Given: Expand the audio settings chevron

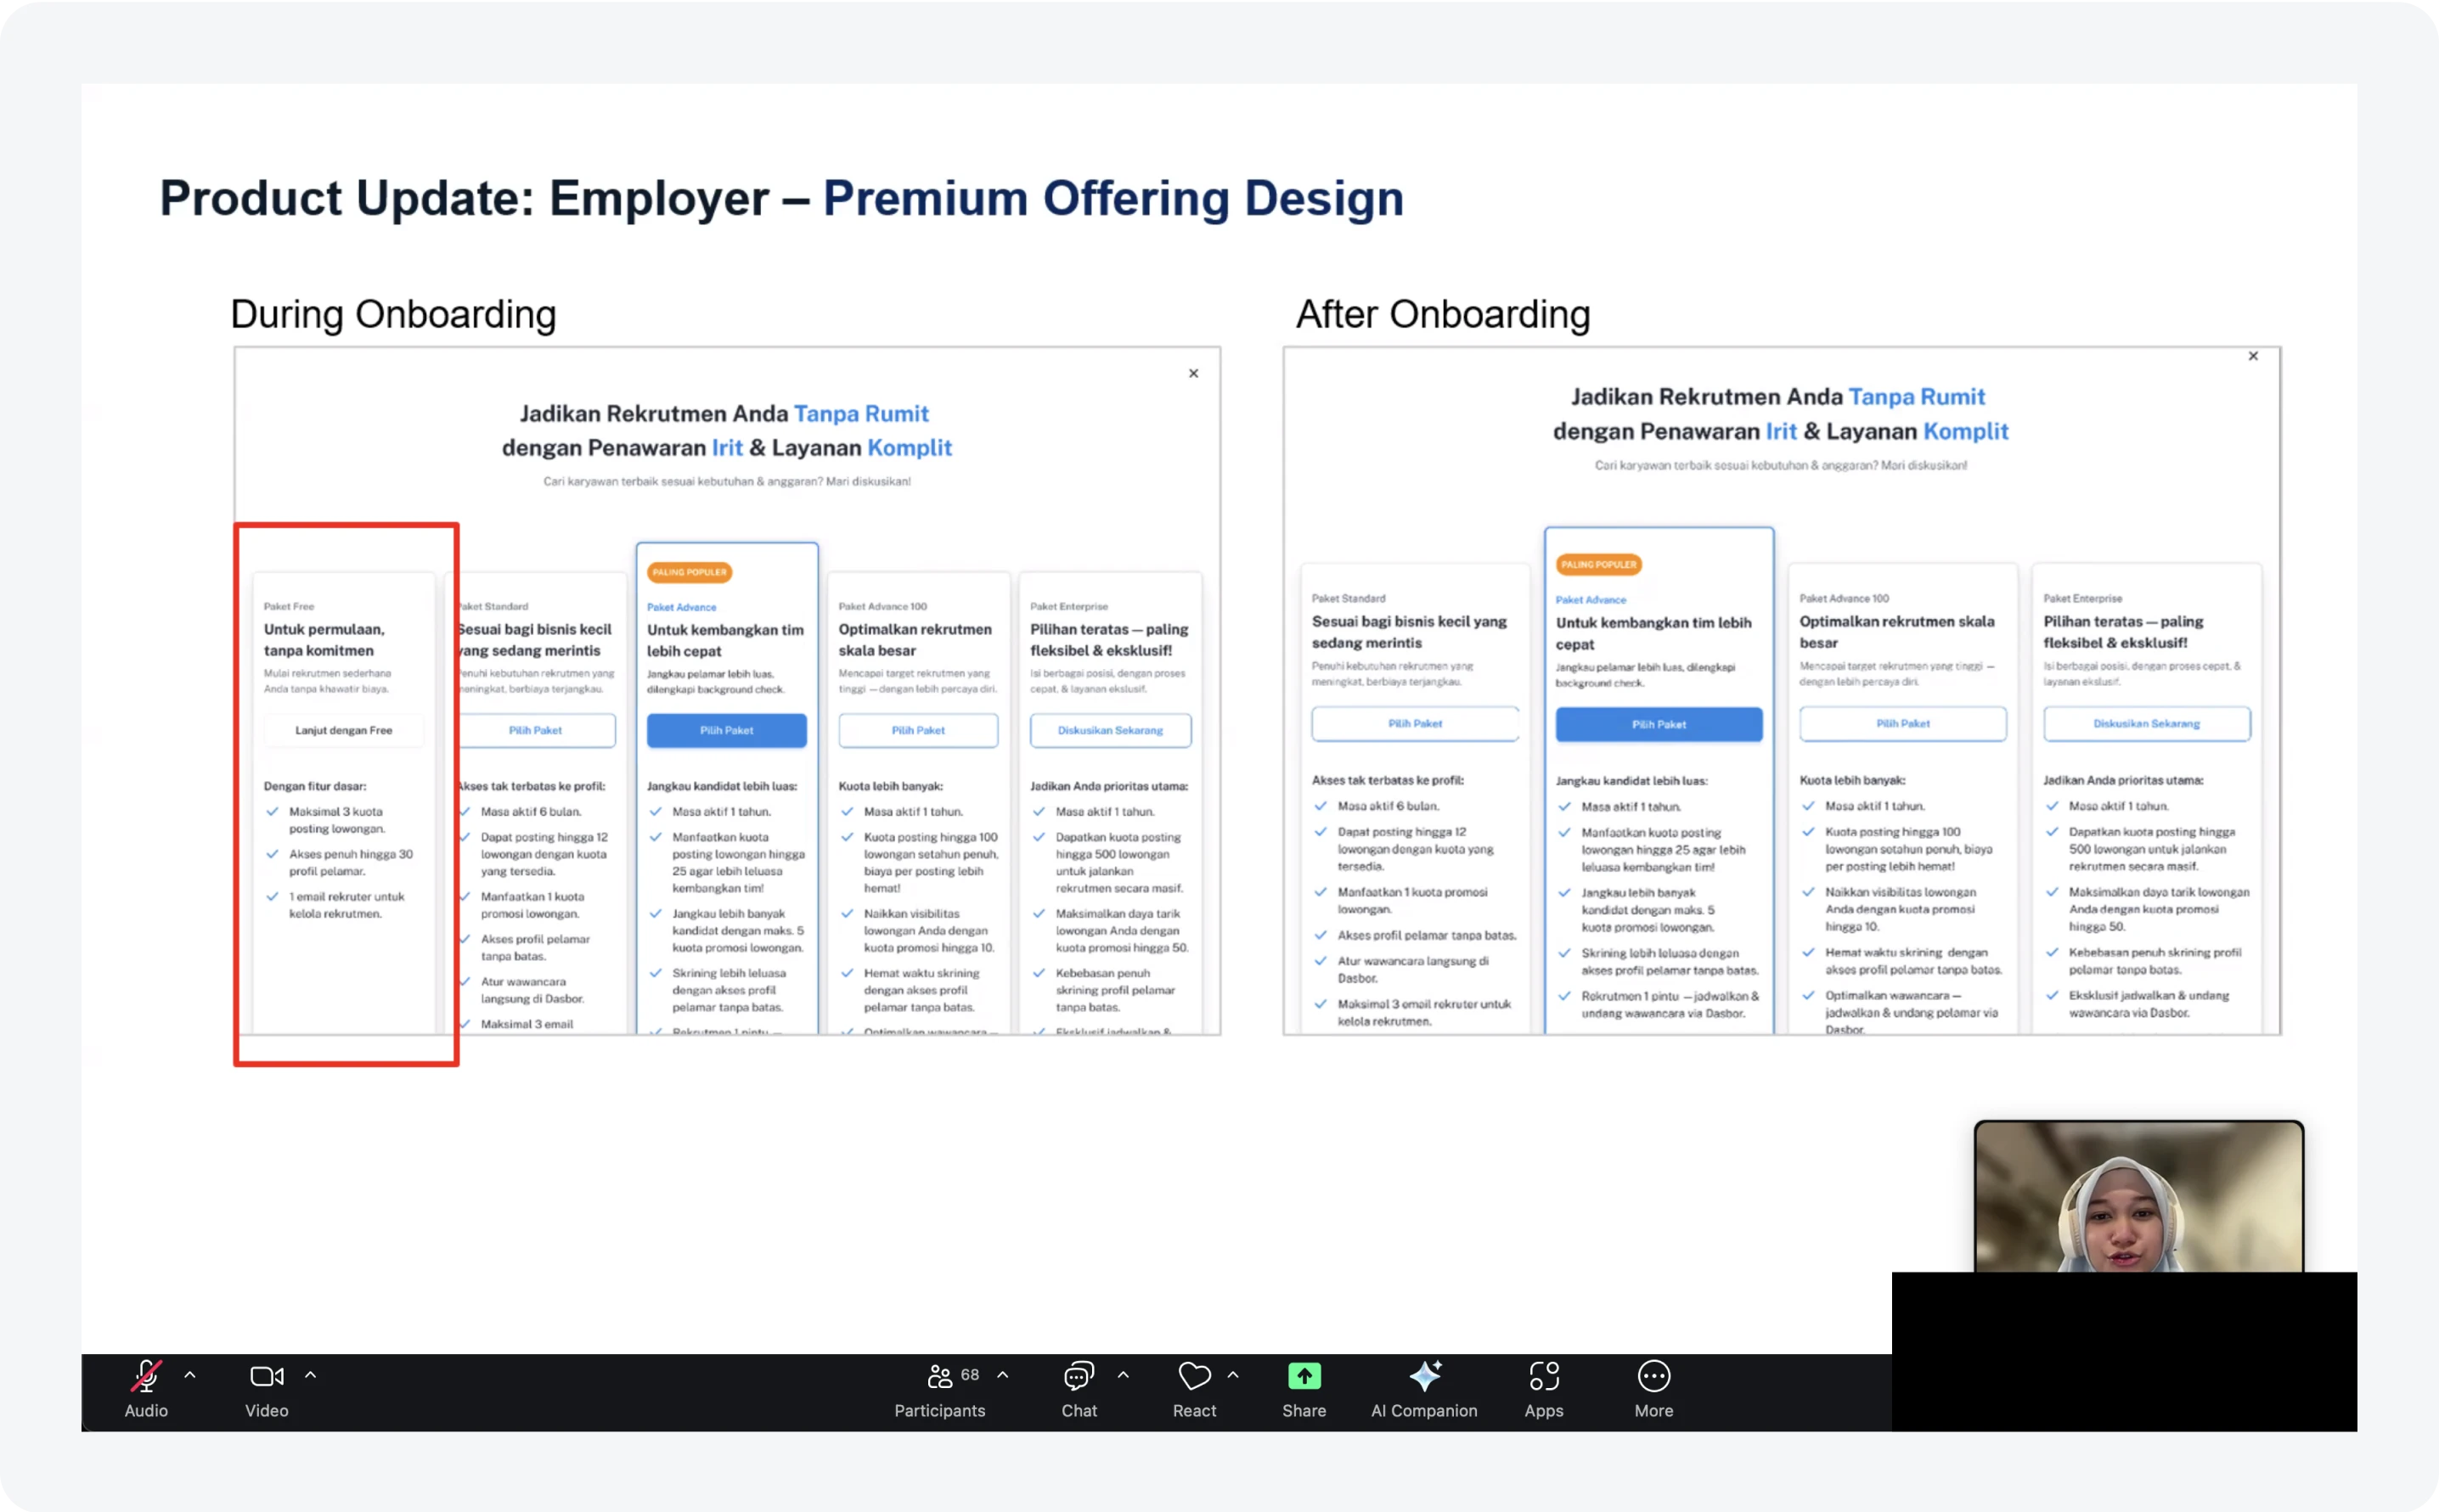Looking at the screenshot, I should click(x=190, y=1375).
